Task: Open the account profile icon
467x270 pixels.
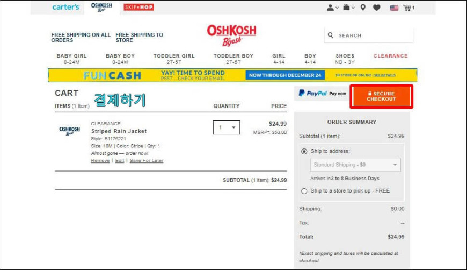Action: click(x=330, y=8)
